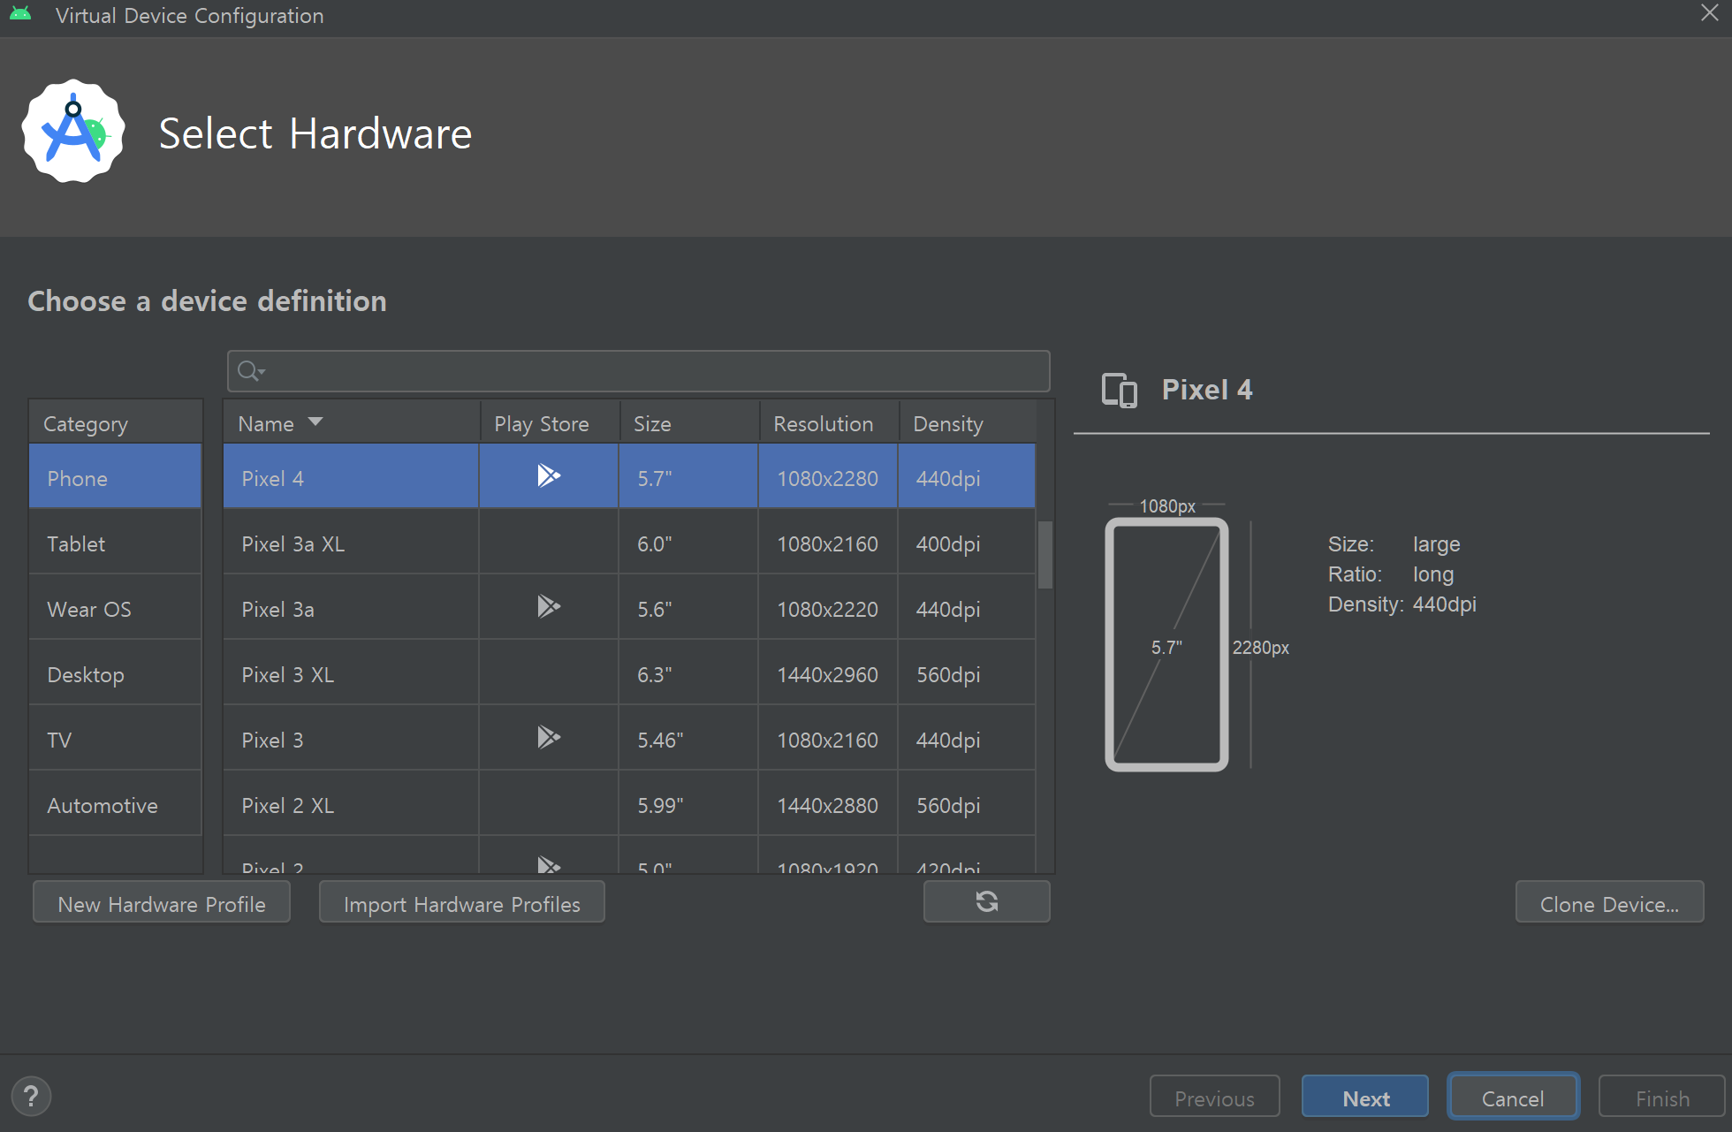Viewport: 1732px width, 1132px height.
Task: Click the refresh device list icon button
Action: tap(986, 902)
